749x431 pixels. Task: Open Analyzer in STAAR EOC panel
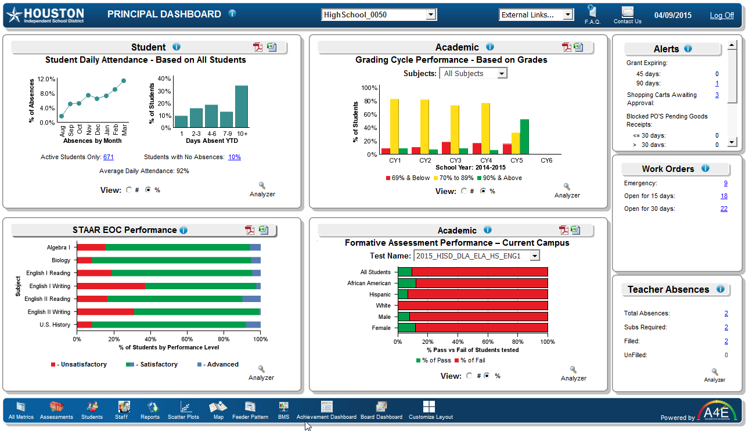261,373
